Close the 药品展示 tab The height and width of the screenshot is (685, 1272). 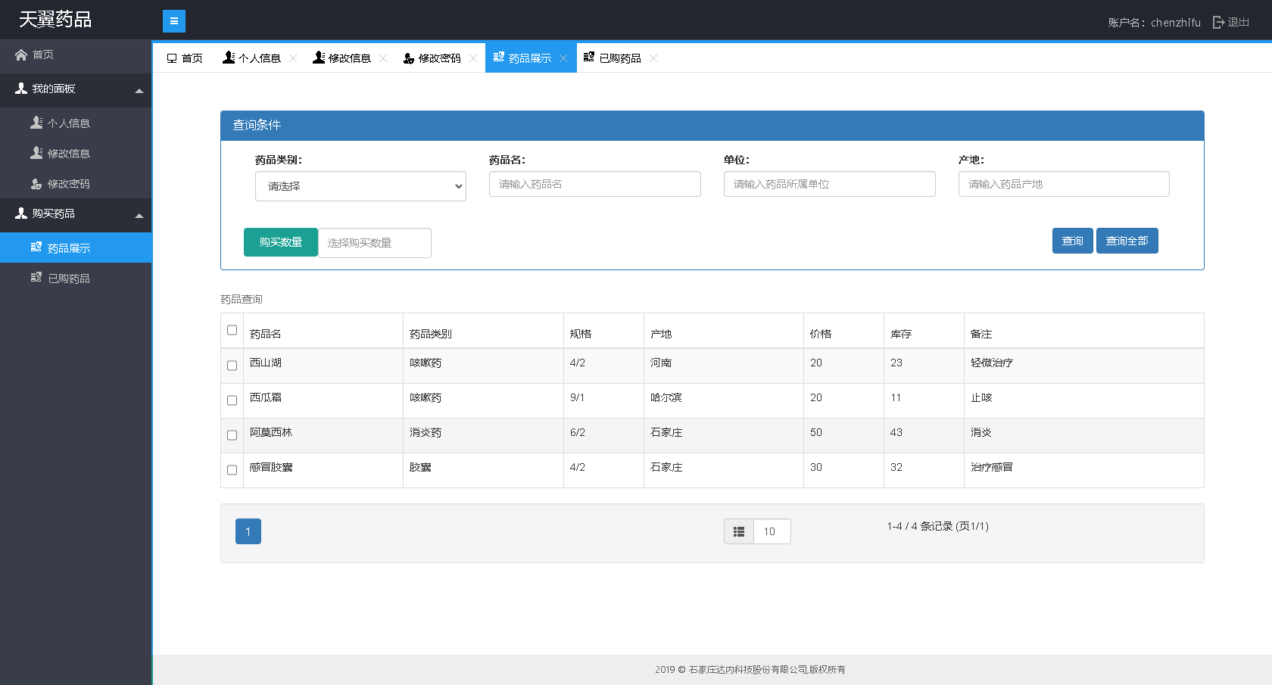pos(563,58)
